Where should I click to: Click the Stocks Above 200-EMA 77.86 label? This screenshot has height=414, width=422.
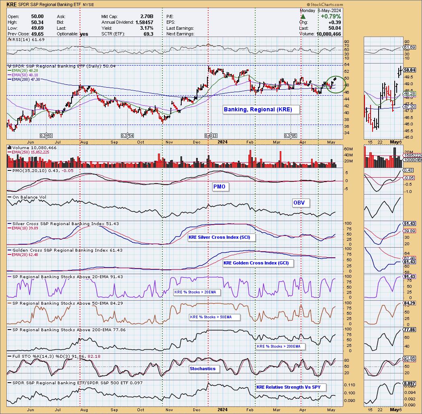tap(66, 330)
